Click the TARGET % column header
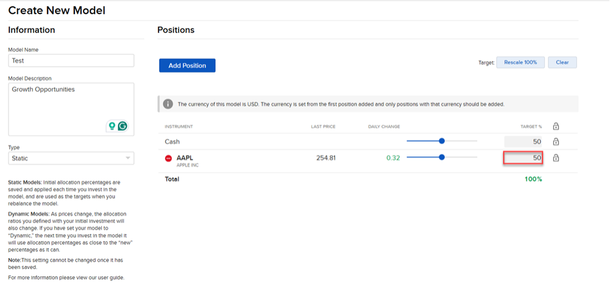610x286 pixels. (x=531, y=127)
